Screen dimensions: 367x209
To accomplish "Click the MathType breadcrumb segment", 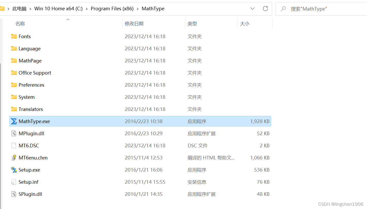I will point(153,9).
